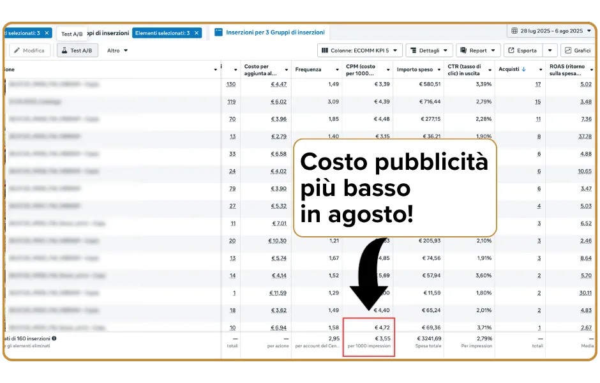Select the total CPM value €3,55
Viewport: 600px width, 383px height.
pyautogui.click(x=382, y=338)
